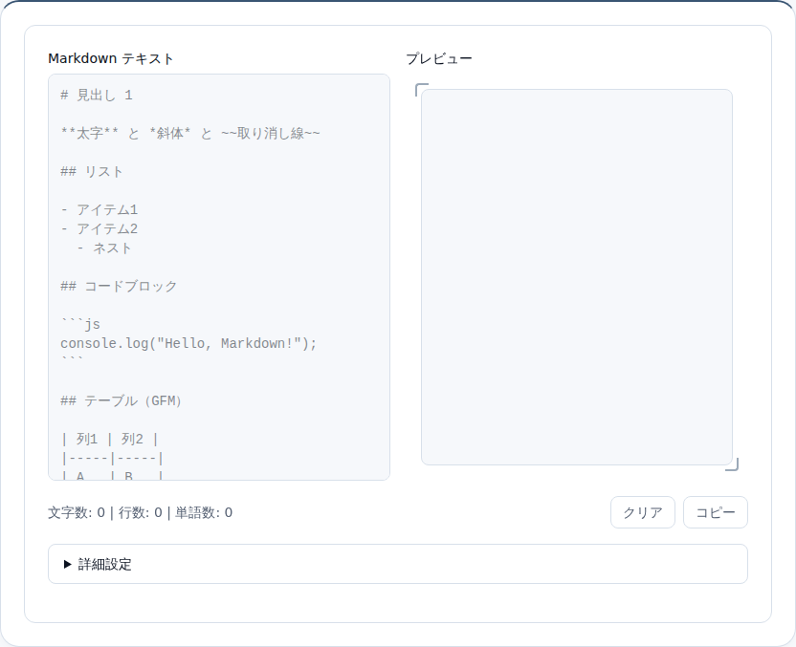796x647 pixels.
Task: Click the 行数: 0 status text
Action: point(140,512)
